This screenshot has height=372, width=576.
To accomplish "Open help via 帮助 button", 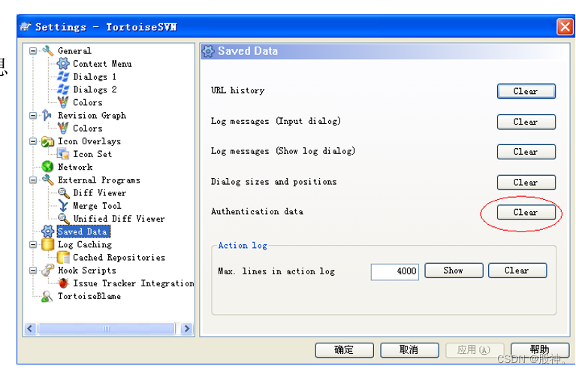I will [x=540, y=350].
